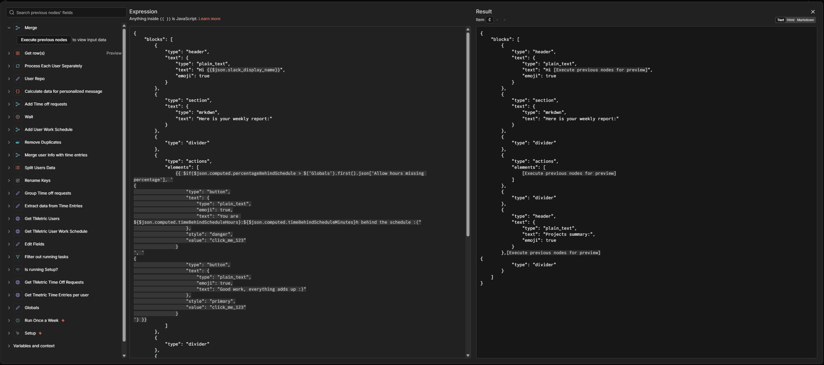Expand the Rename Keys node
The width and height of the screenshot is (824, 365).
(9, 180)
